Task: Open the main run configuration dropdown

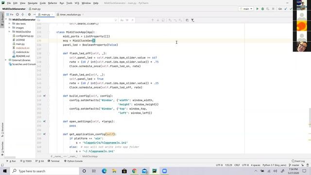Action: (x=246, y=9)
